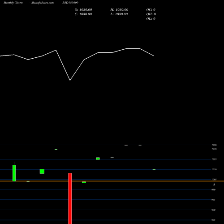Click the tall red candlestick
Screen dimensions: 224x224
point(70,198)
